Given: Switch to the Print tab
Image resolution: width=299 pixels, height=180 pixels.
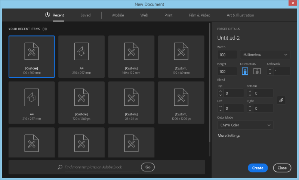Looking at the screenshot, I should 168,15.
